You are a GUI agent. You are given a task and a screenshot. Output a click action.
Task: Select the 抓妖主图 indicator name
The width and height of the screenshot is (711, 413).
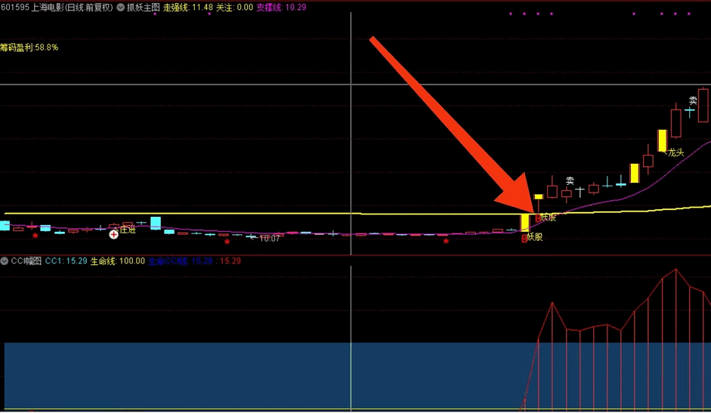point(144,8)
